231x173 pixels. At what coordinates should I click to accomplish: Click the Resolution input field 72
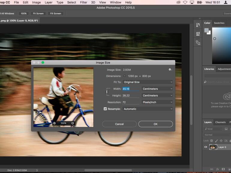pos(131,102)
